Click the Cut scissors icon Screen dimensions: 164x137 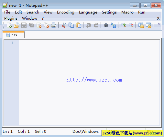[64, 25]
